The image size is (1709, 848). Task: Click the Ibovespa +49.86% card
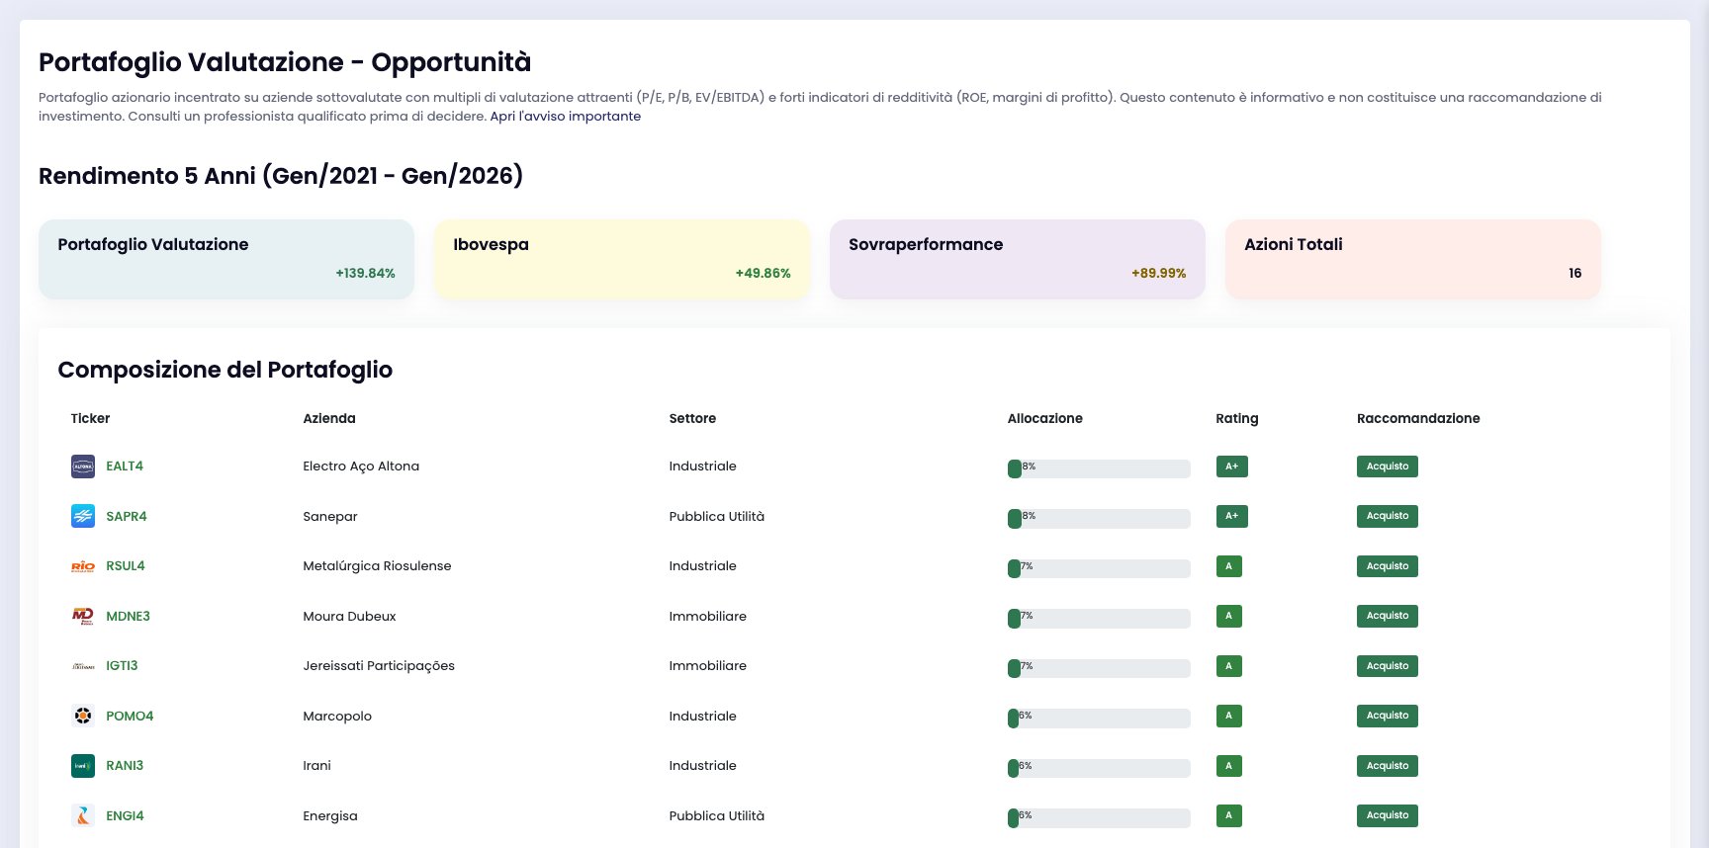coord(622,259)
